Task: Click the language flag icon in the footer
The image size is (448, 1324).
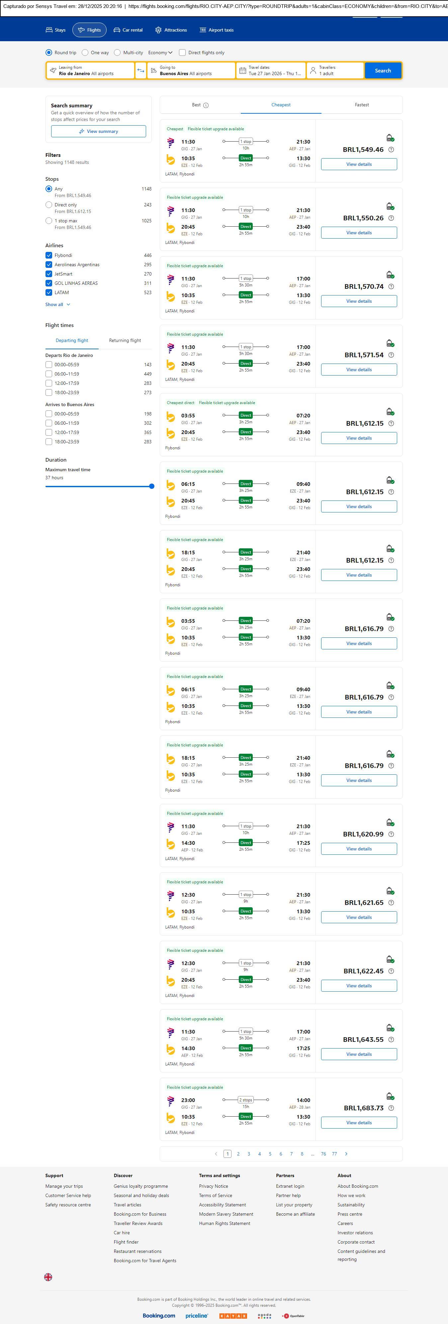Action: click(48, 1277)
